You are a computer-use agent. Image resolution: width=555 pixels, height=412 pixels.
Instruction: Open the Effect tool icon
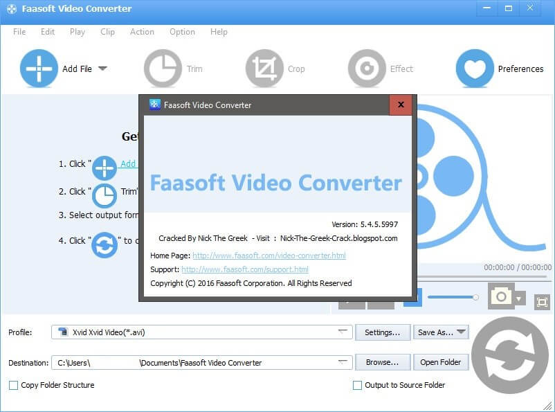point(367,69)
